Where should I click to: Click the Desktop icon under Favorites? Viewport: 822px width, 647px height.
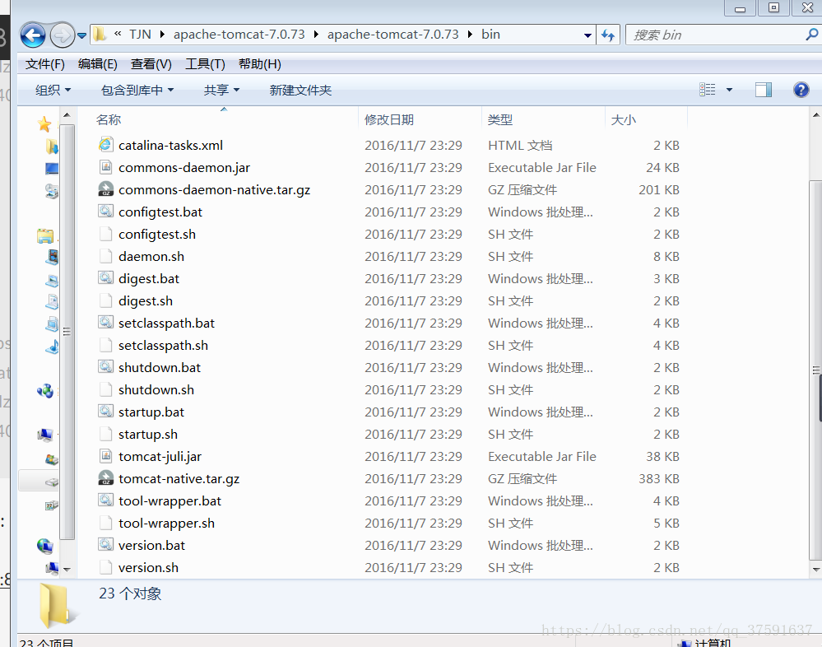(x=51, y=168)
